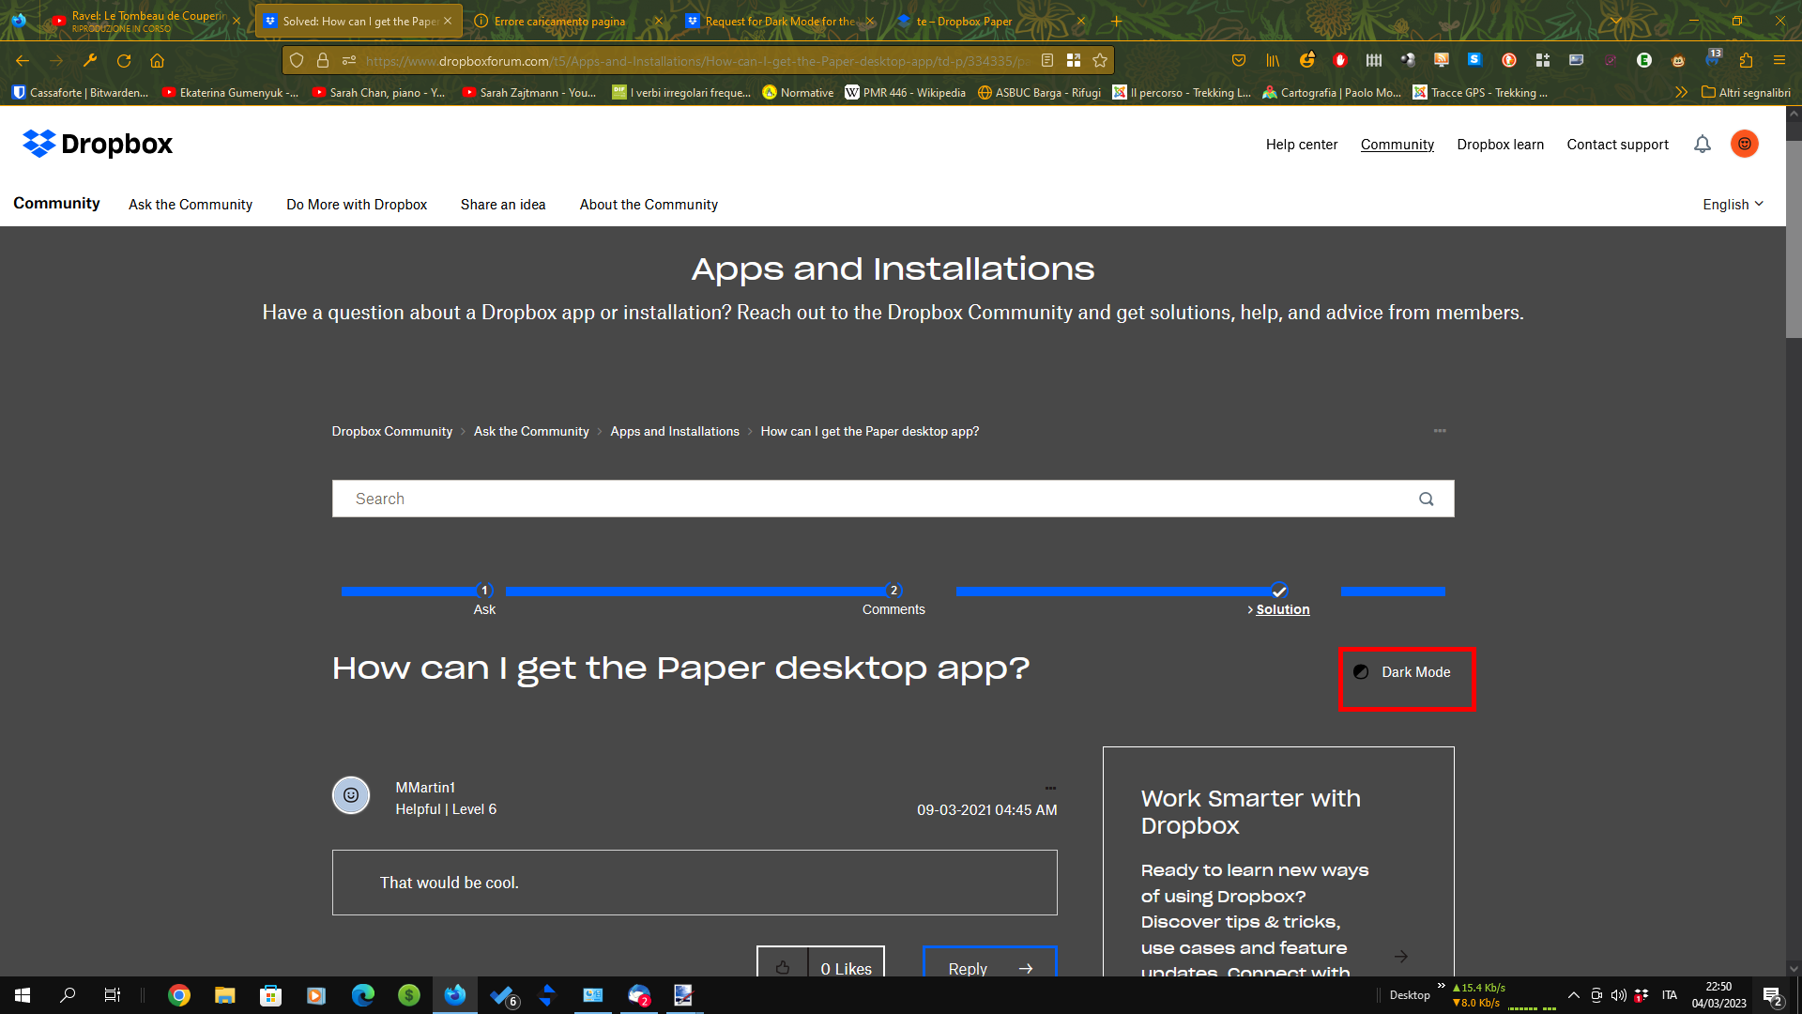1802x1014 pixels.
Task: Go to the browser home page
Action: pos(158,61)
